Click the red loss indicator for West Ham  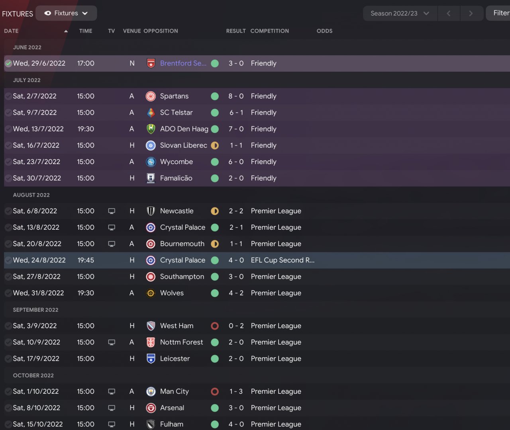(215, 326)
